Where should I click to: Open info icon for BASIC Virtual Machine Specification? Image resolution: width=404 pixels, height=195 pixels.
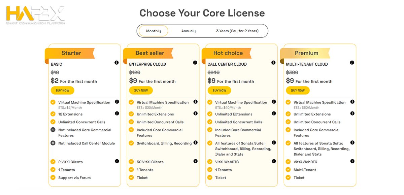tap(117, 102)
